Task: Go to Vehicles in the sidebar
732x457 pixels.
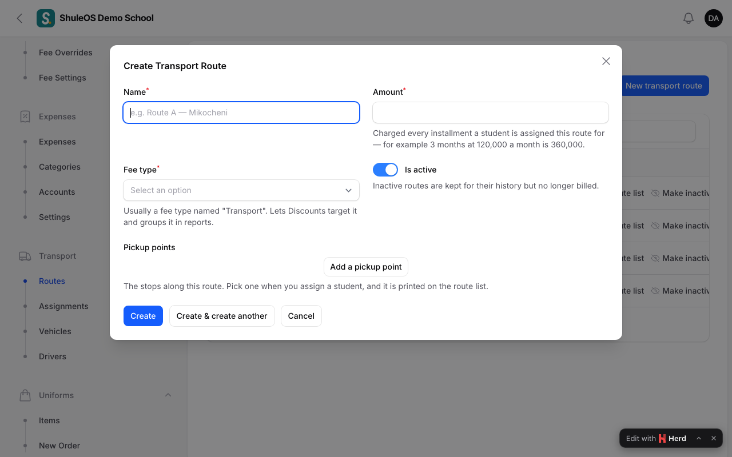Action: (x=55, y=331)
